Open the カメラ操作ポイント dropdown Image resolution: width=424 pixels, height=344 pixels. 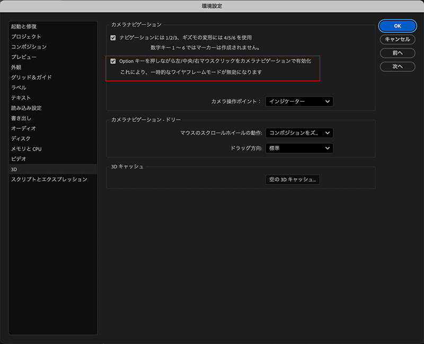(299, 101)
